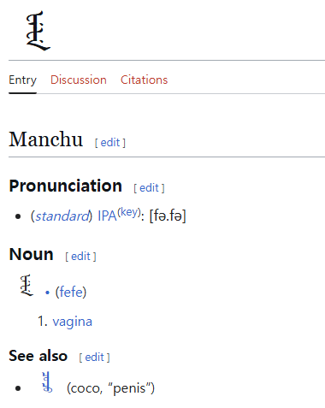Switch to the Citations tab
This screenshot has width=325, height=408.
(144, 80)
